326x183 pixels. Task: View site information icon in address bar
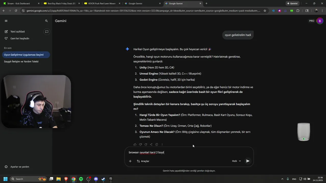click(x=23, y=11)
